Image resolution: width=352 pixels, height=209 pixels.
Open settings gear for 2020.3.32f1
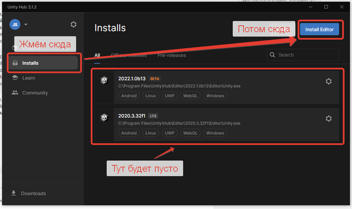329,118
